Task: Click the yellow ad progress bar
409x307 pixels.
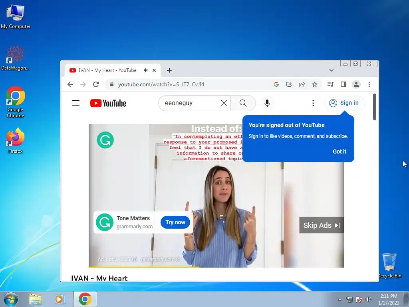Action: (x=144, y=267)
